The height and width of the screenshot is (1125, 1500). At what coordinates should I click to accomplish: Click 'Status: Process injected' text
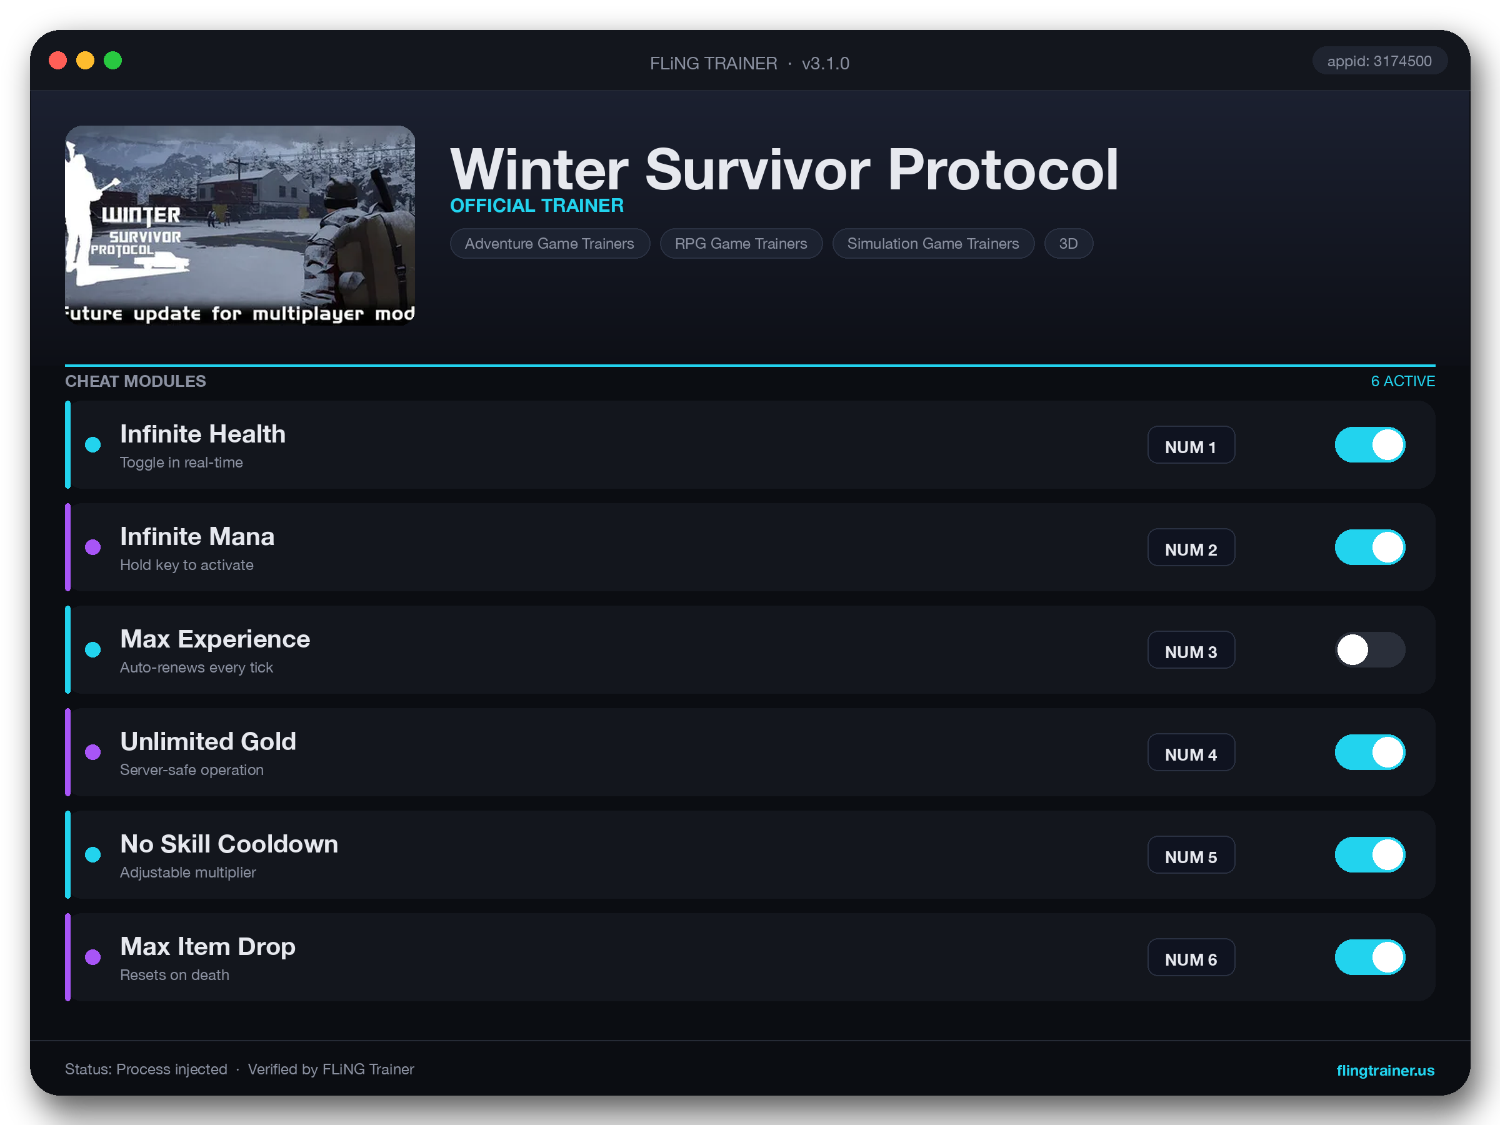coord(146,1069)
